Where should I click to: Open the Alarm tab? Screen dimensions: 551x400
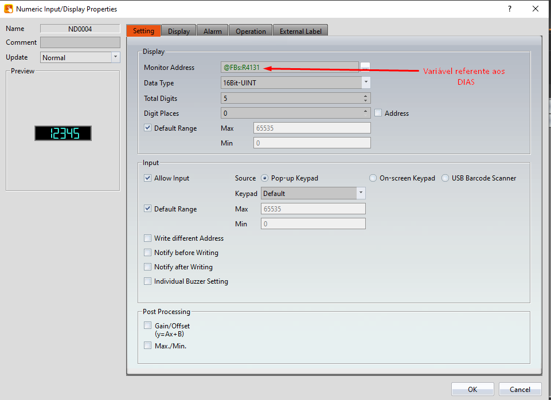click(213, 31)
